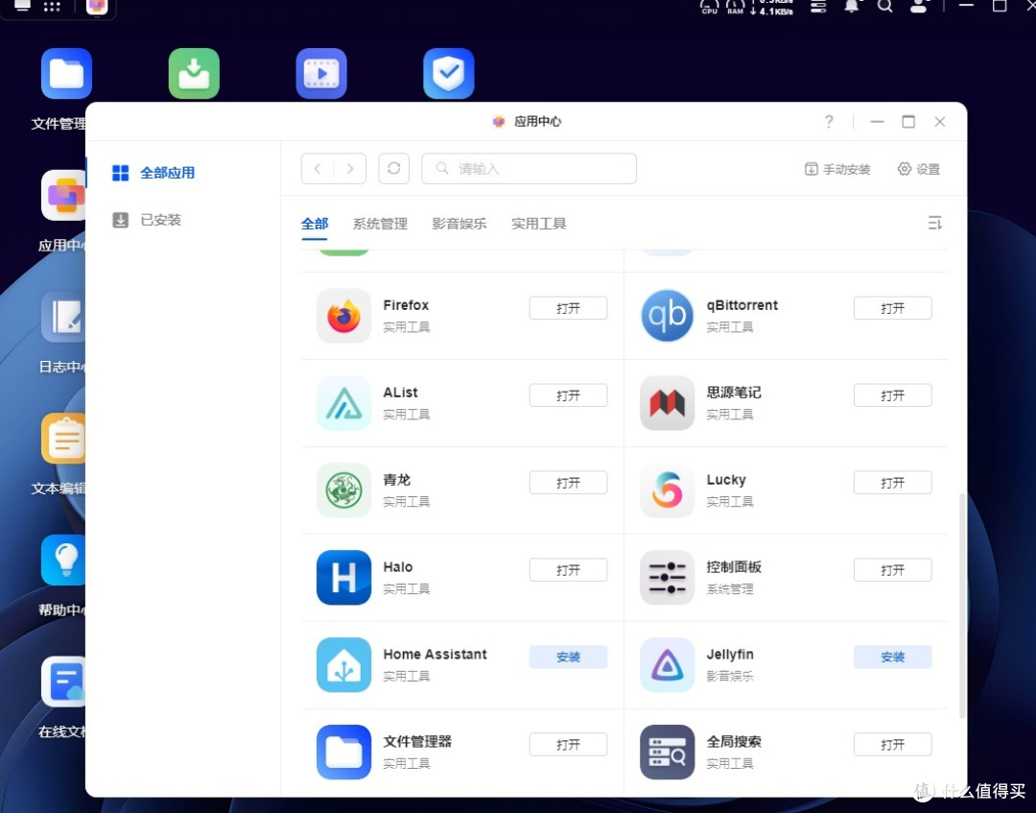Image resolution: width=1036 pixels, height=813 pixels.
Task: Switch to the 实用工具 tab
Action: coord(538,224)
